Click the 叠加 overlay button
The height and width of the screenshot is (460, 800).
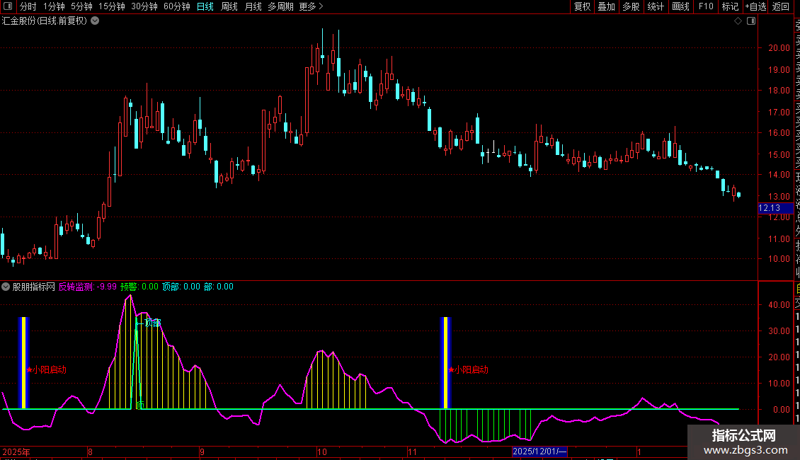[x=606, y=7]
